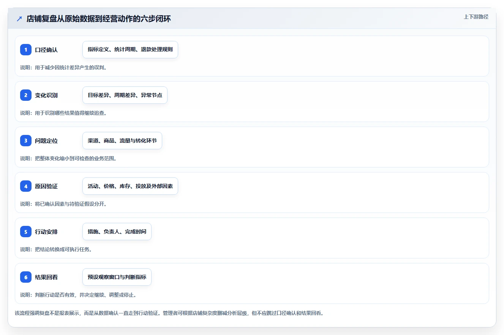This screenshot has height=335, width=504.
Task: Select the step title 问题定位
Action: click(x=46, y=141)
